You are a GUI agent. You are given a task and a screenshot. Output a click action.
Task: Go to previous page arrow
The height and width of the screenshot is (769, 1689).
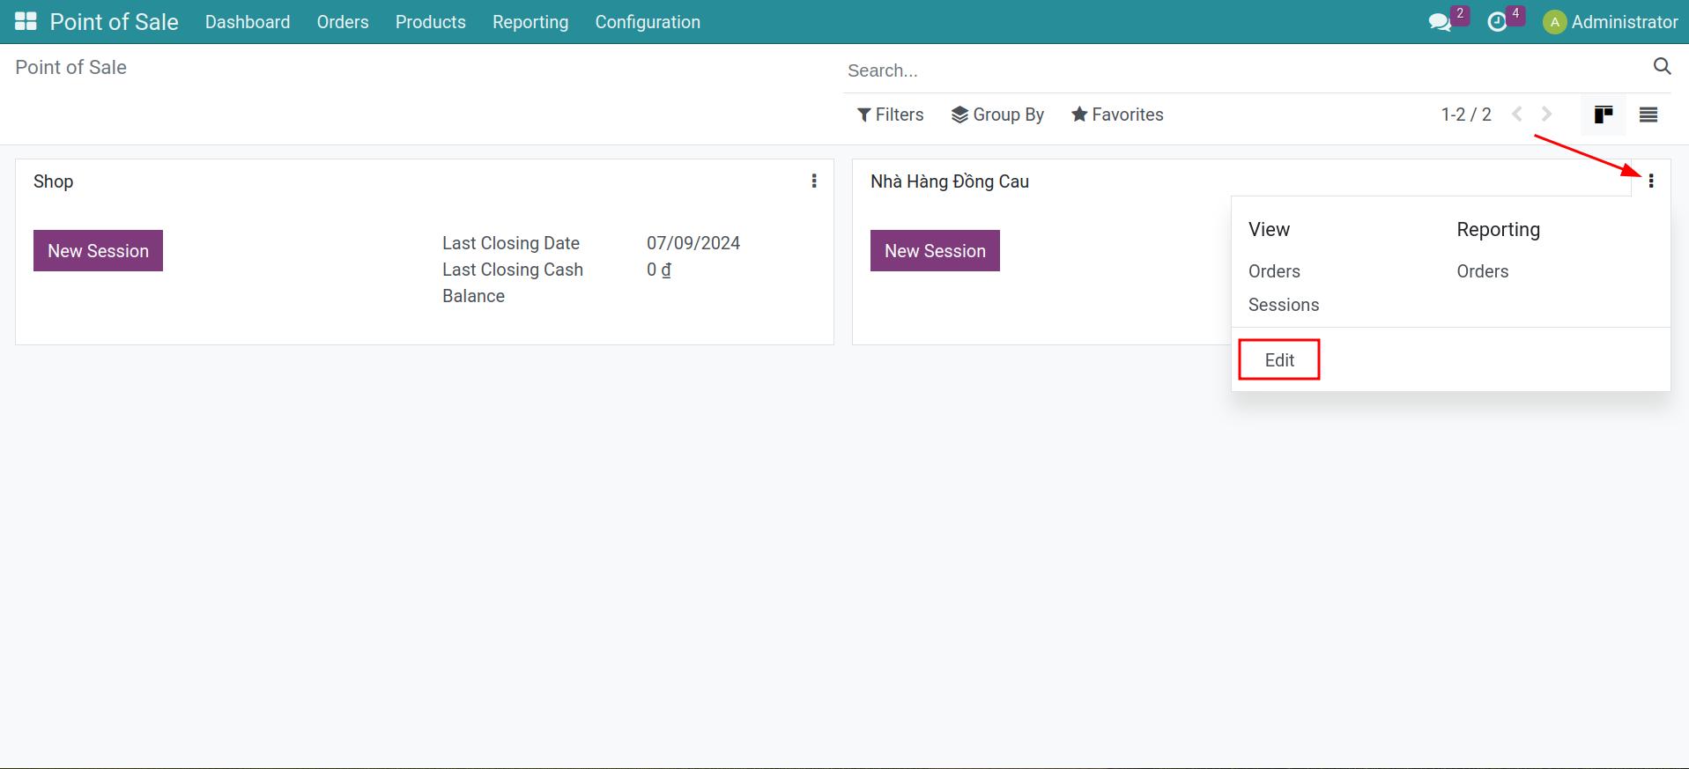point(1517,115)
